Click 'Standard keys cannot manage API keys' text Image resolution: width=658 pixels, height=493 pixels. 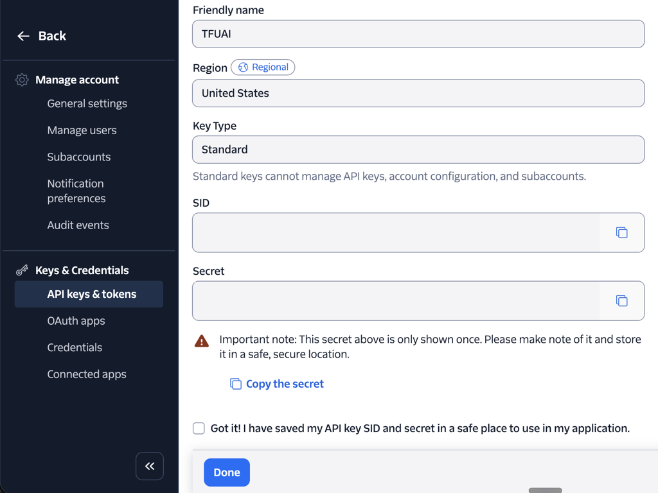[x=389, y=176]
